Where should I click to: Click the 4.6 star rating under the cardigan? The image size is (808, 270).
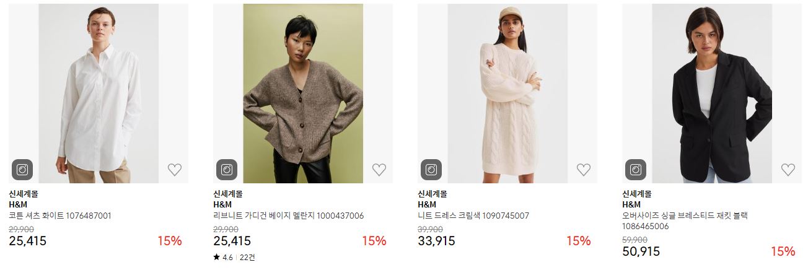click(x=223, y=257)
